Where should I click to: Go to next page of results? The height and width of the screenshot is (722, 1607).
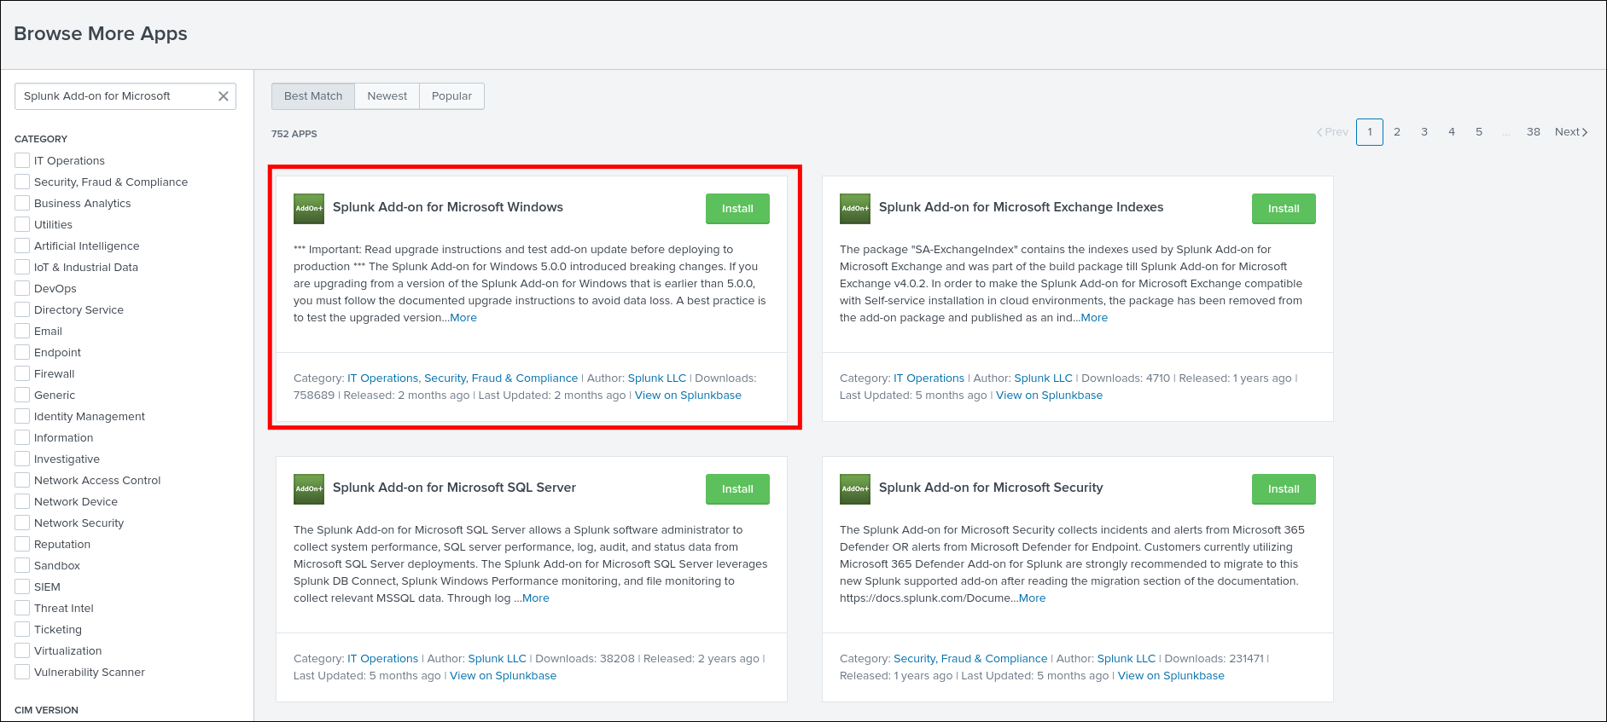point(1571,132)
